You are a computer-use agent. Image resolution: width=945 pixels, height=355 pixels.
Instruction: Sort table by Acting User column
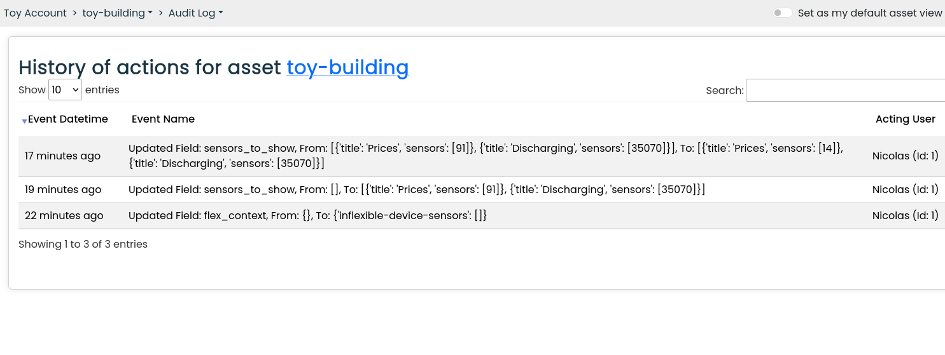click(905, 119)
